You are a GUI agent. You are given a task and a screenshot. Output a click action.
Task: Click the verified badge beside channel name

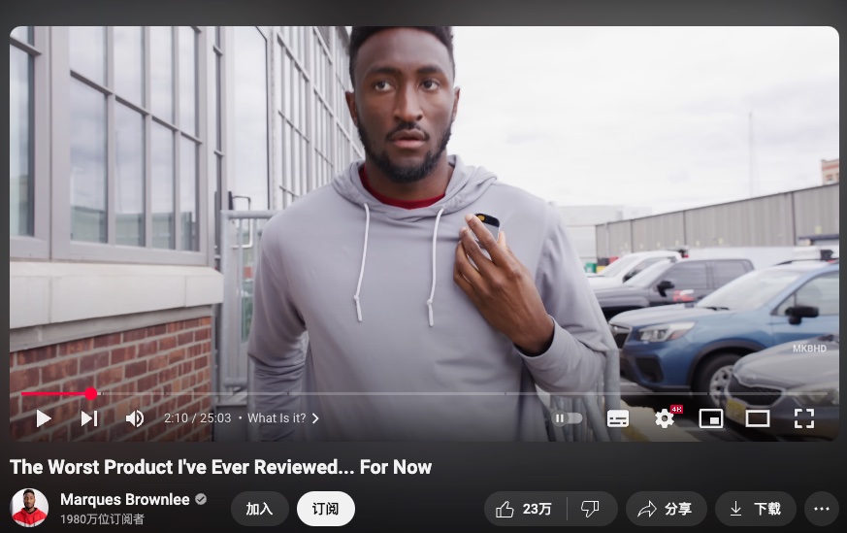click(201, 499)
